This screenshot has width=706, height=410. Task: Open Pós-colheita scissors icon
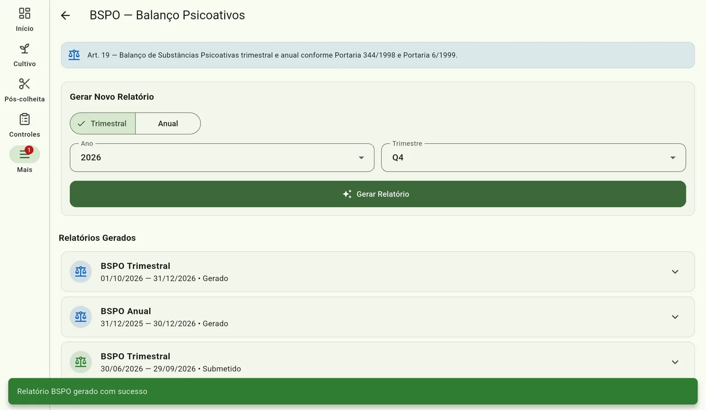(x=25, y=84)
